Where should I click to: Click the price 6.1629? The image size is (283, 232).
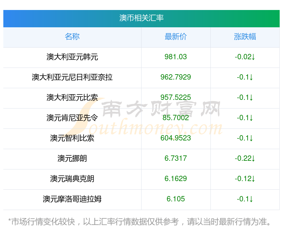(175, 179)
